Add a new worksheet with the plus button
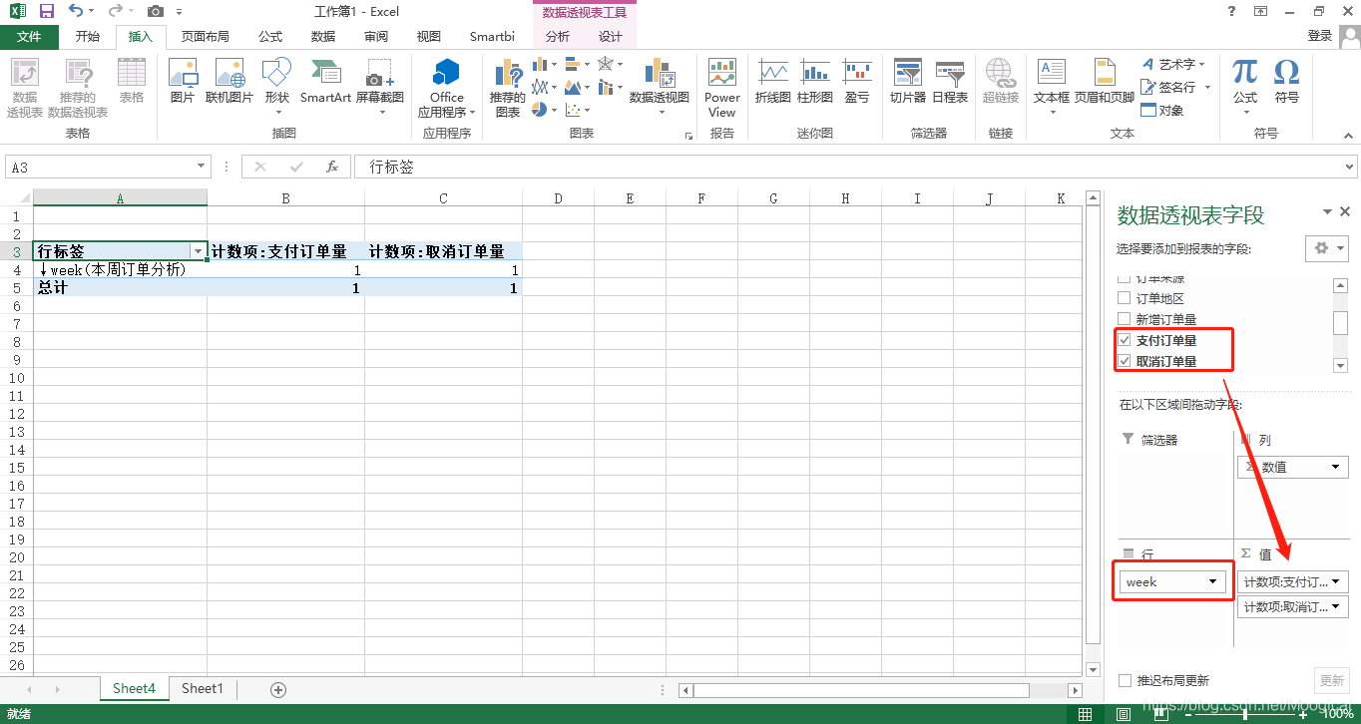This screenshot has height=724, width=1361. click(277, 688)
